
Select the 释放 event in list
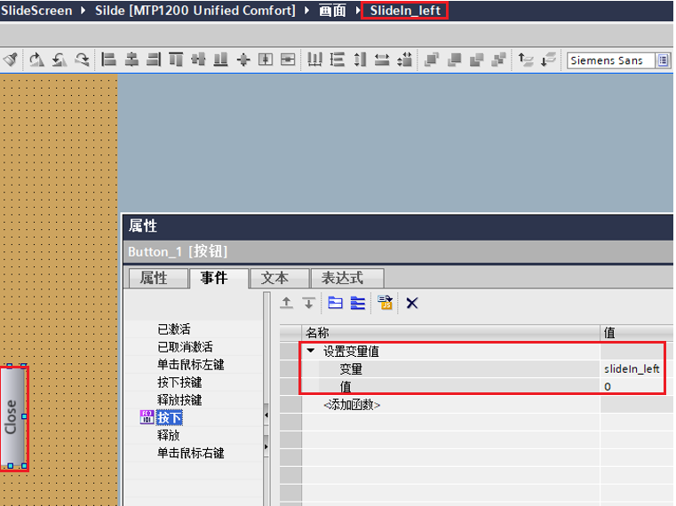(x=169, y=435)
